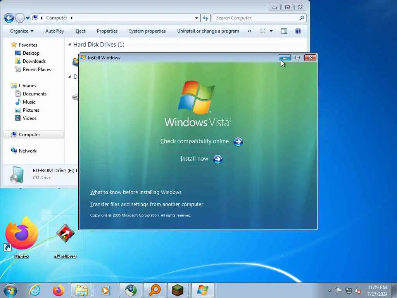Open the Windows Explorer taskbar button

(81, 290)
